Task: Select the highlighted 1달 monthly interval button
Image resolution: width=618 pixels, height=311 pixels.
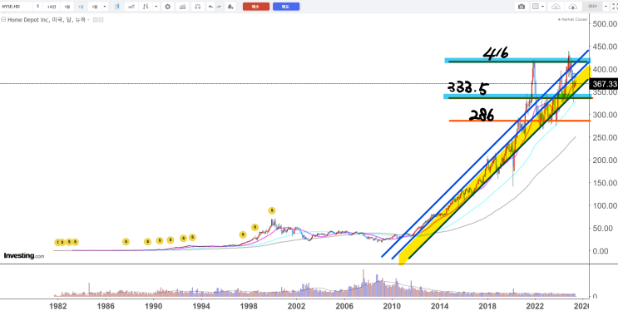Action: (x=81, y=7)
